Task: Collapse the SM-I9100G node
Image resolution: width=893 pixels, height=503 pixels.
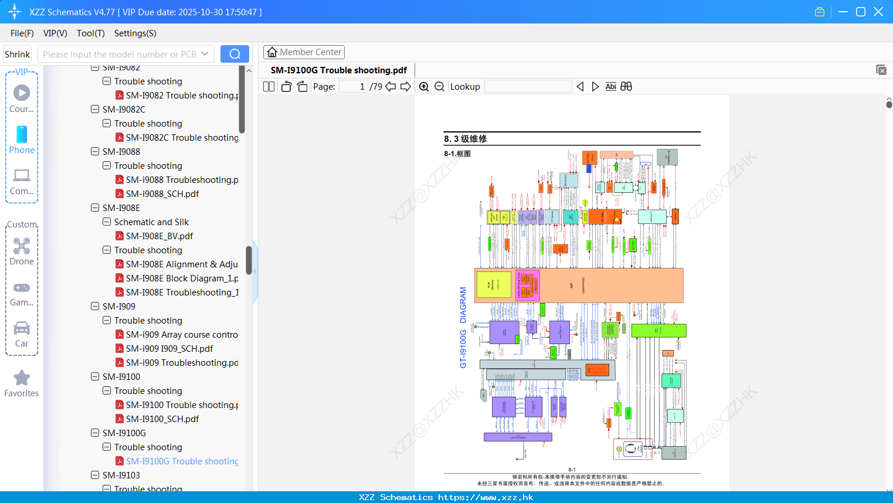Action: click(95, 433)
